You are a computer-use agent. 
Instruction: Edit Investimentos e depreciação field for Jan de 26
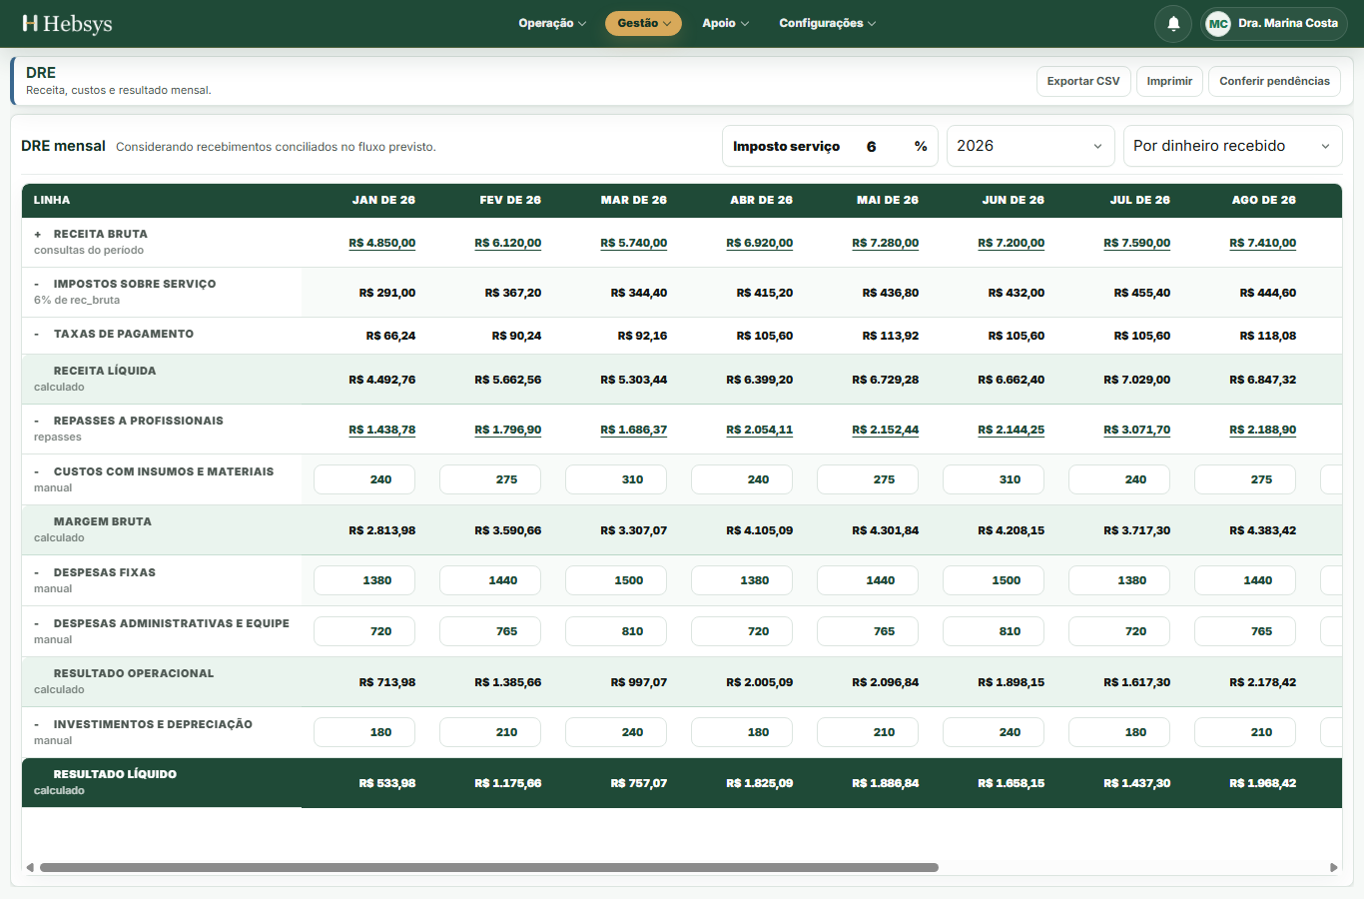pyautogui.click(x=364, y=732)
